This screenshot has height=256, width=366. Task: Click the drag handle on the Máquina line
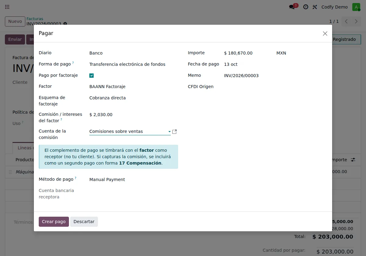click(x=10, y=172)
